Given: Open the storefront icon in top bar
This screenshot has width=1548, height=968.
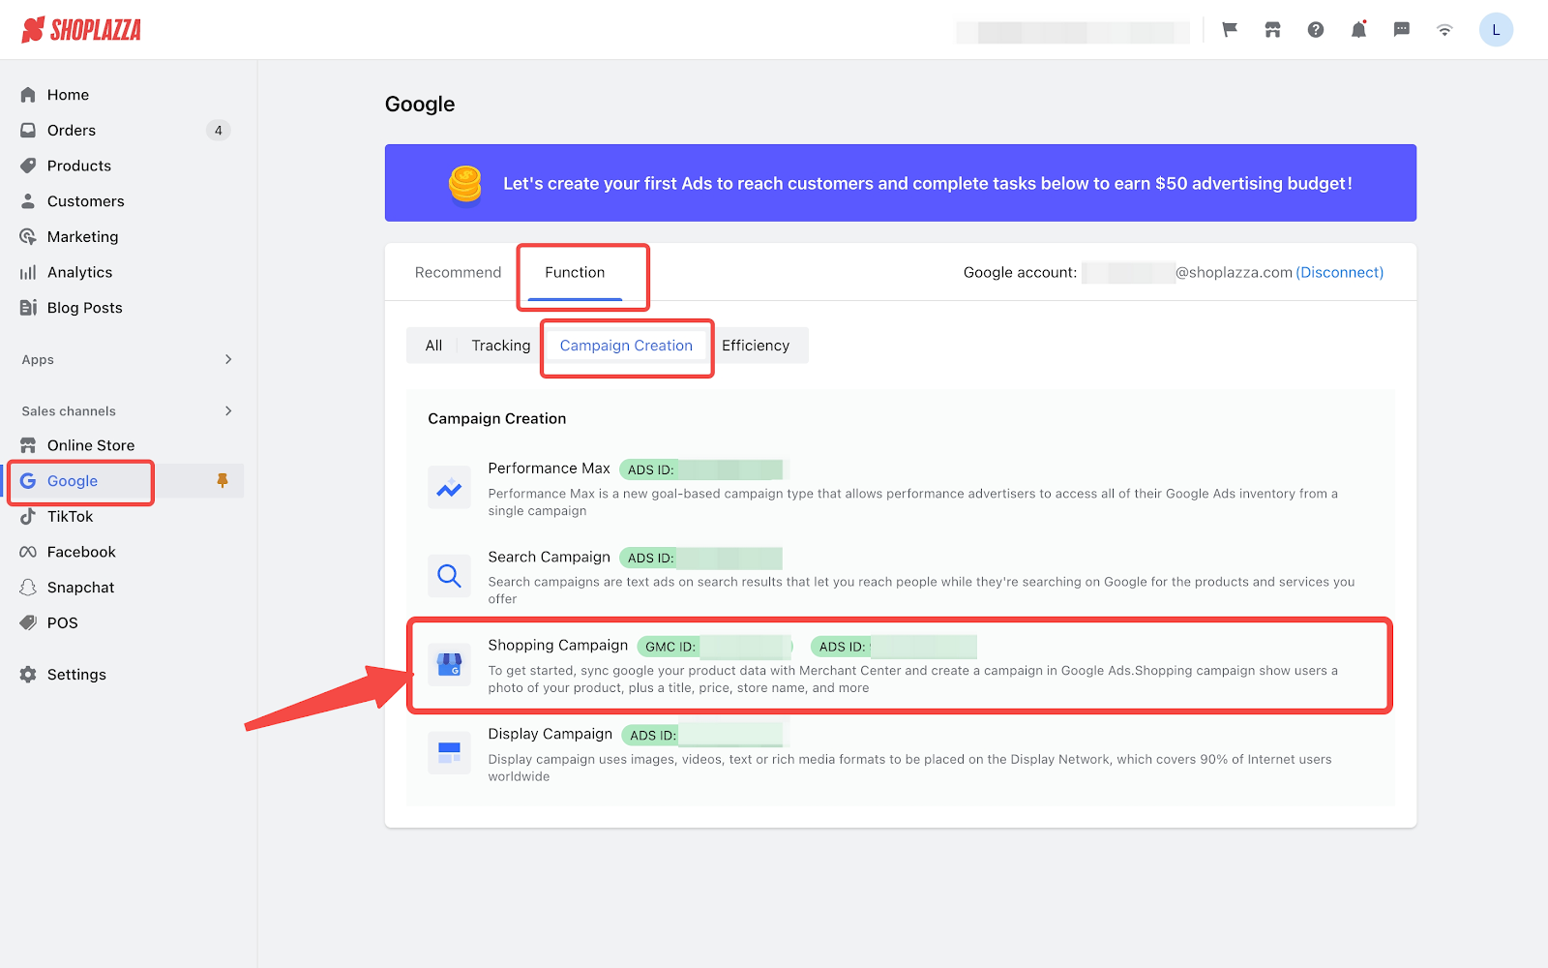Looking at the screenshot, I should (1272, 30).
